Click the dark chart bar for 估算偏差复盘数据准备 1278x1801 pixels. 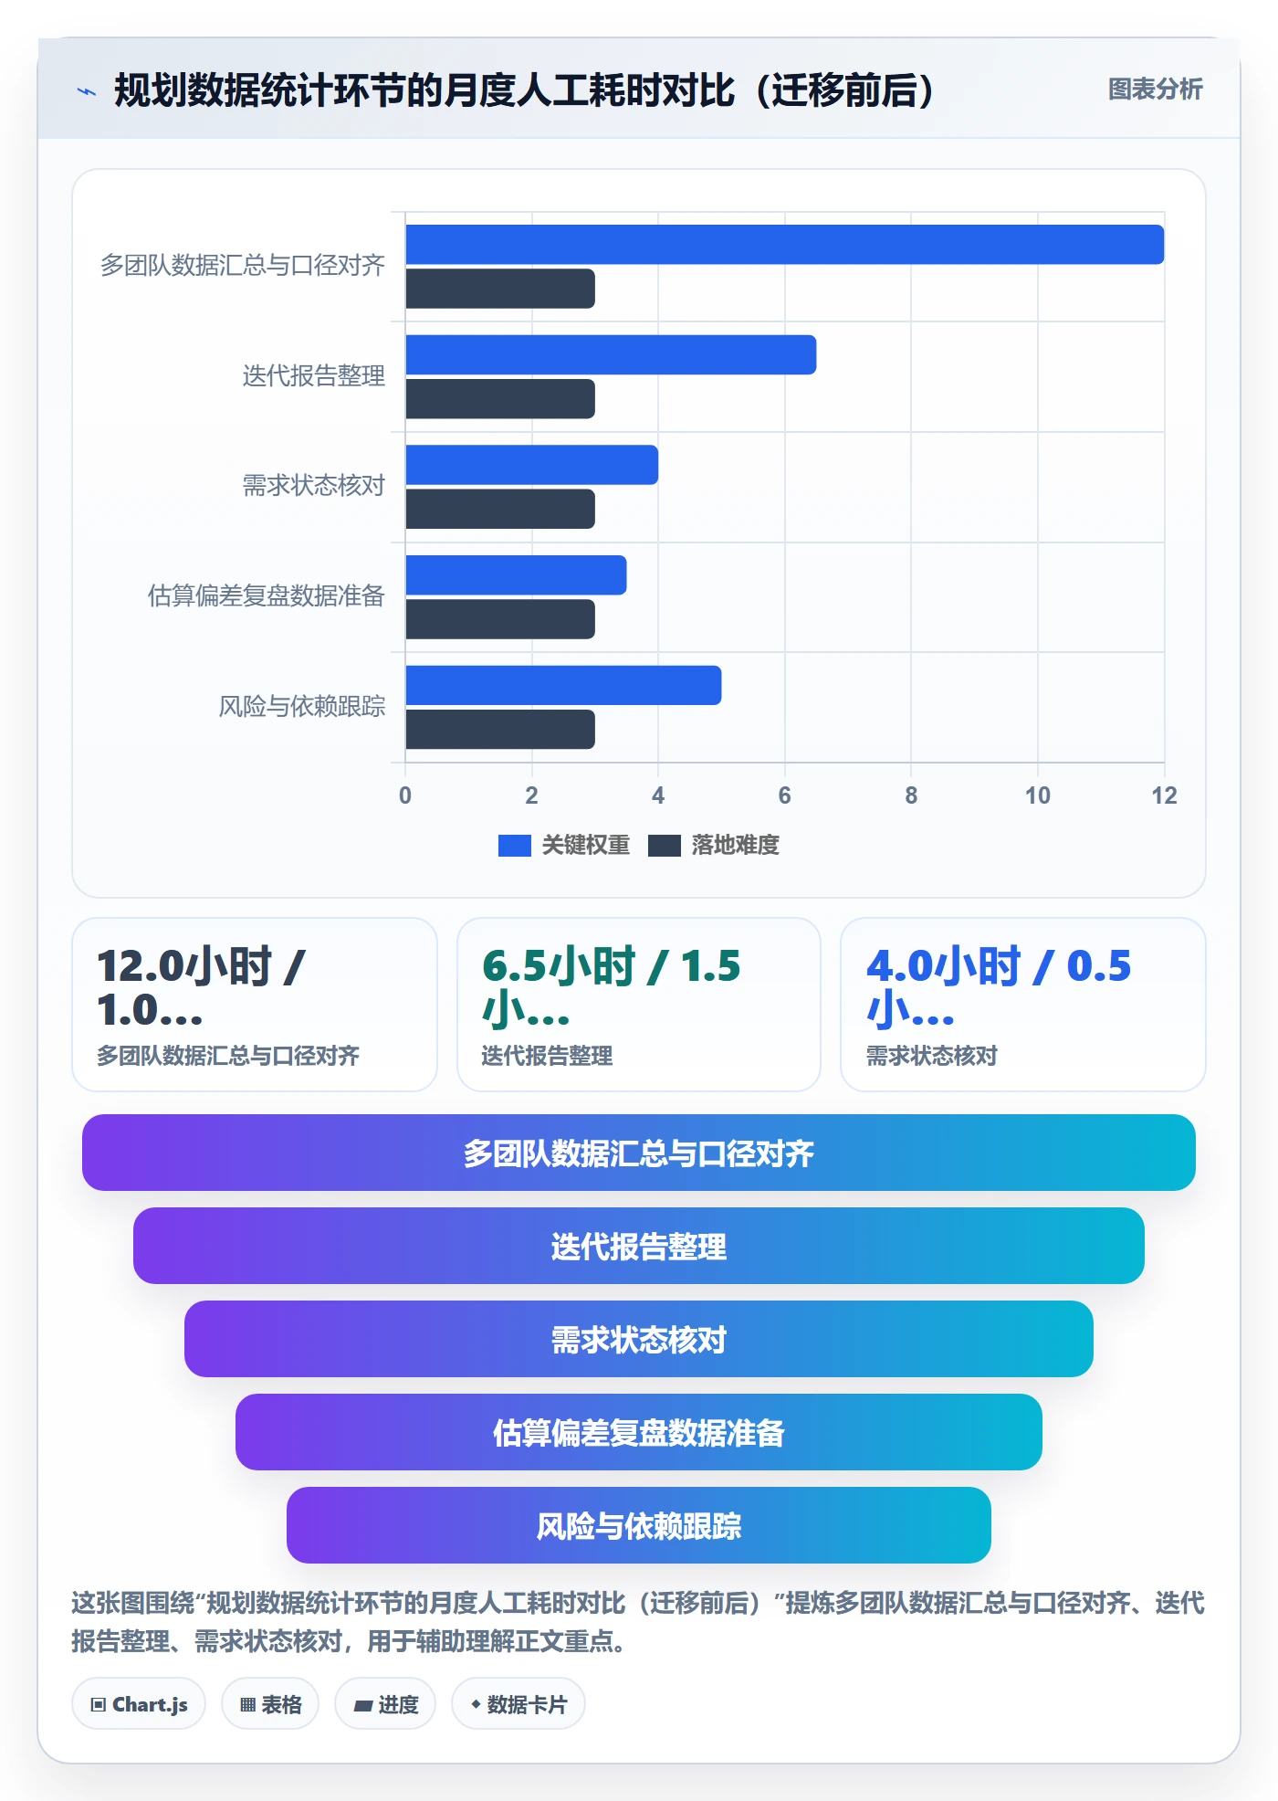click(500, 619)
